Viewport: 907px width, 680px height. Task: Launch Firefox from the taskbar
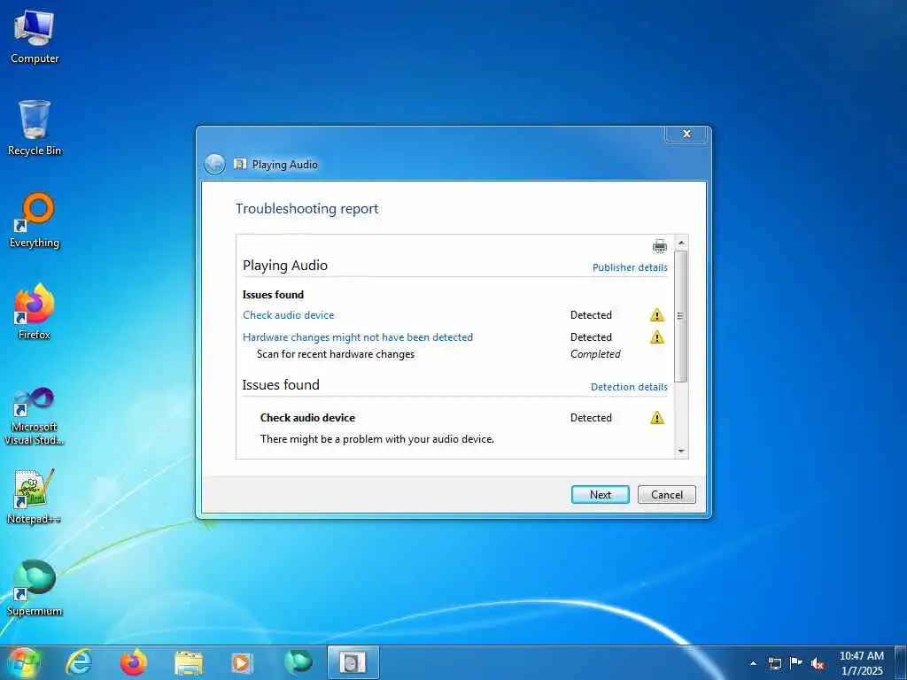pyautogui.click(x=133, y=662)
